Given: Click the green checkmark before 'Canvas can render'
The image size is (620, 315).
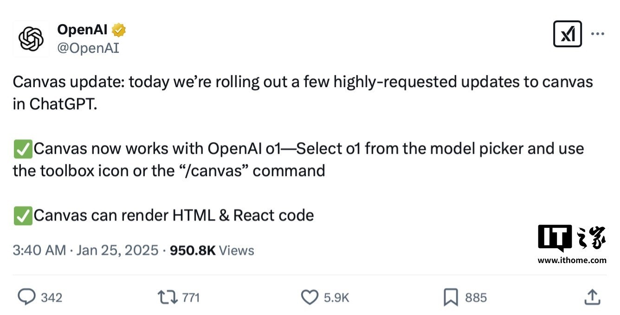Looking at the screenshot, I should (x=23, y=216).
